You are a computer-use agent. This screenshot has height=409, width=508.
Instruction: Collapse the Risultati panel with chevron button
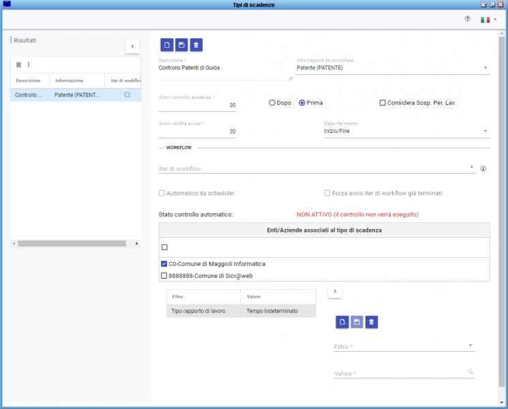[x=132, y=46]
